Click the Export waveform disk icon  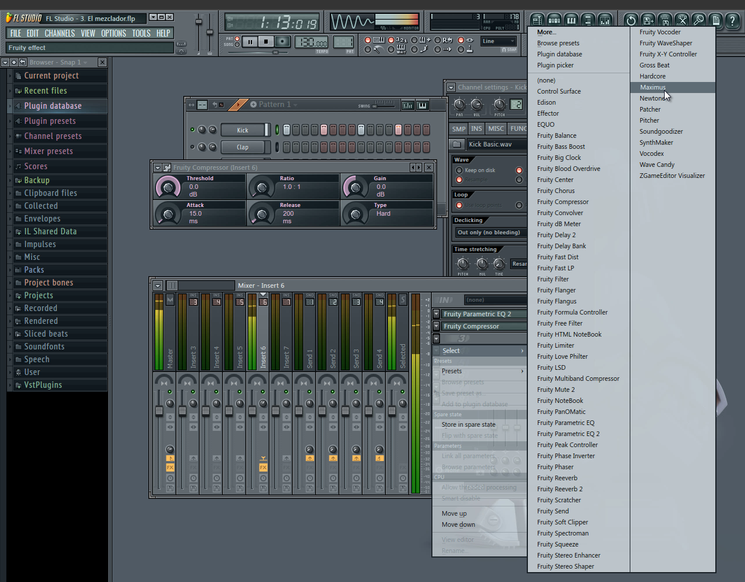(665, 20)
